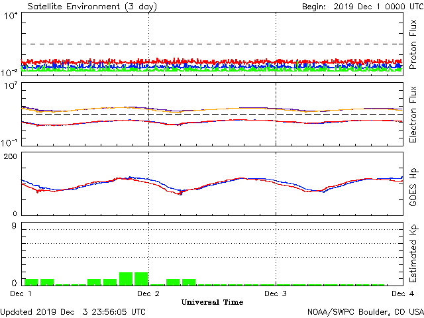The width and height of the screenshot is (424, 318).
Task: Click the 'NOAA/SWPC Boulder, CO USA' credit
Action: point(366,312)
